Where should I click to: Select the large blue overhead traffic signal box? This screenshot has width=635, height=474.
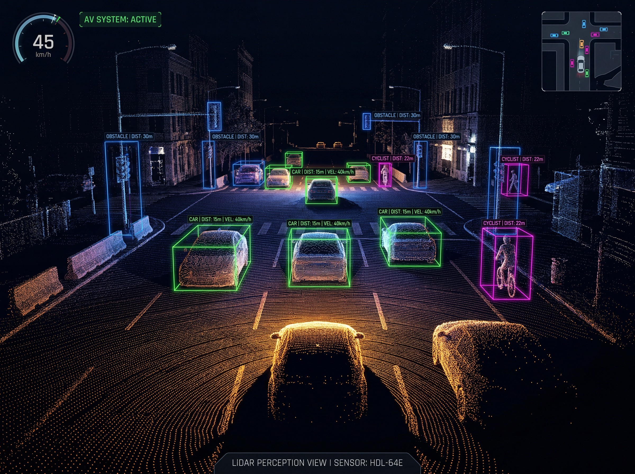214,116
